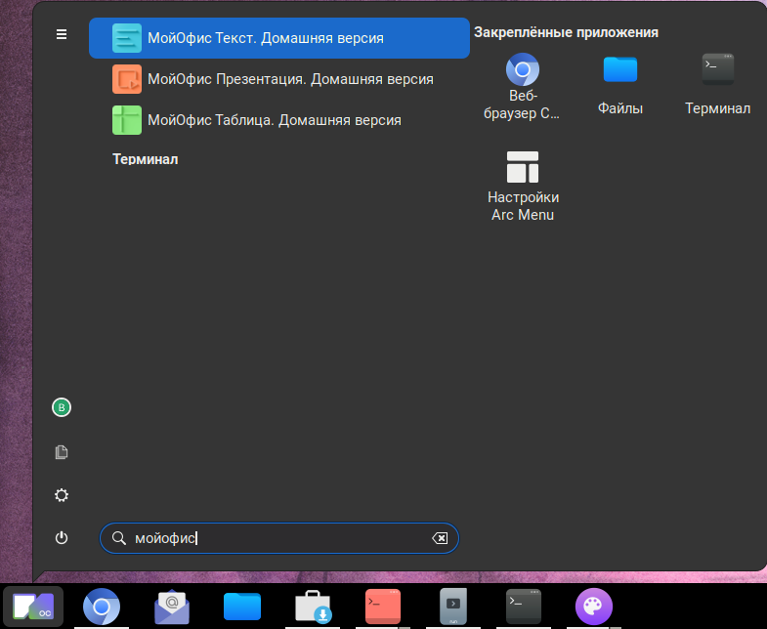The height and width of the screenshot is (629, 767).
Task: Launch the red terminal icon on taskbar
Action: (383, 607)
